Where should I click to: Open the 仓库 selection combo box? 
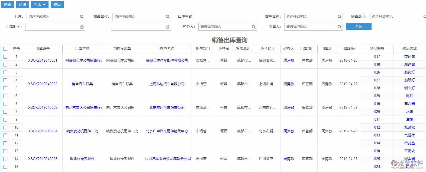pyautogui.click(x=53, y=17)
